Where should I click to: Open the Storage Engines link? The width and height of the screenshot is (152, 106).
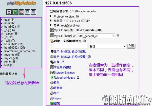[x=64, y=73]
